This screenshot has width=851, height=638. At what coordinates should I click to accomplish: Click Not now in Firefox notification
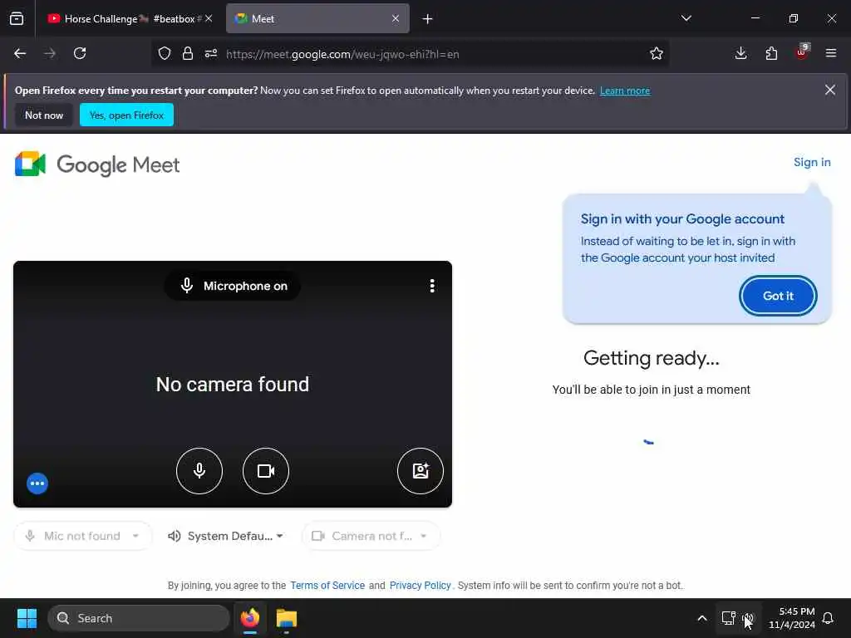pos(44,115)
